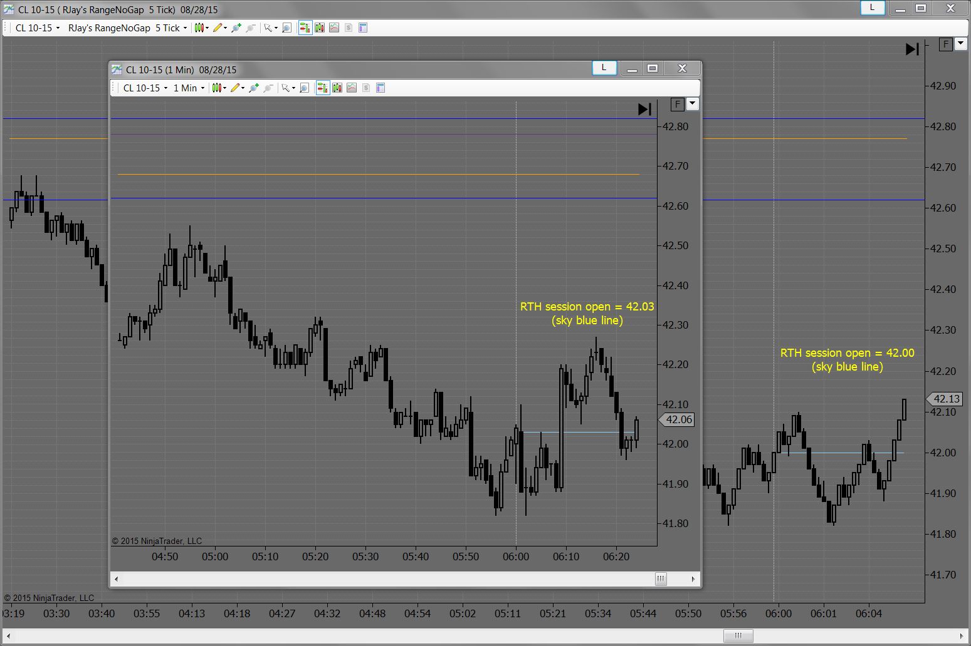Click the L link button in 5 Tick title bar
Screen dimensions: 971x646
872,8
